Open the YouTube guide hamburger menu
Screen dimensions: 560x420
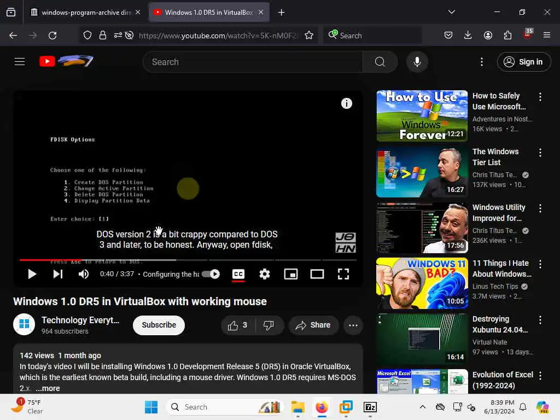click(x=20, y=62)
